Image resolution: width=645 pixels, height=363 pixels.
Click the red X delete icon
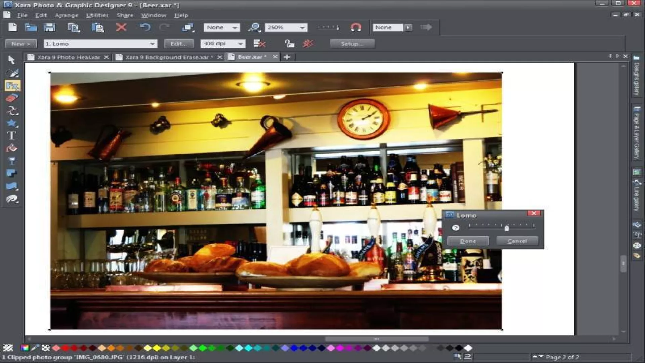click(x=121, y=27)
